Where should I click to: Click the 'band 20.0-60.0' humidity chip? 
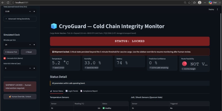coord(91,68)
